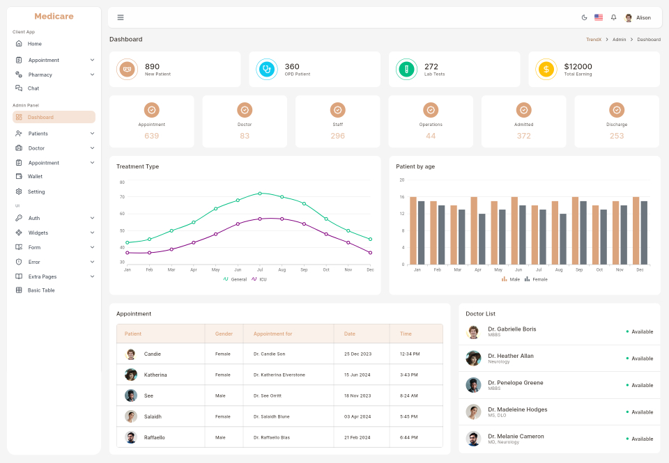Click the ICU purple legend marker
The image size is (669, 463).
click(254, 279)
